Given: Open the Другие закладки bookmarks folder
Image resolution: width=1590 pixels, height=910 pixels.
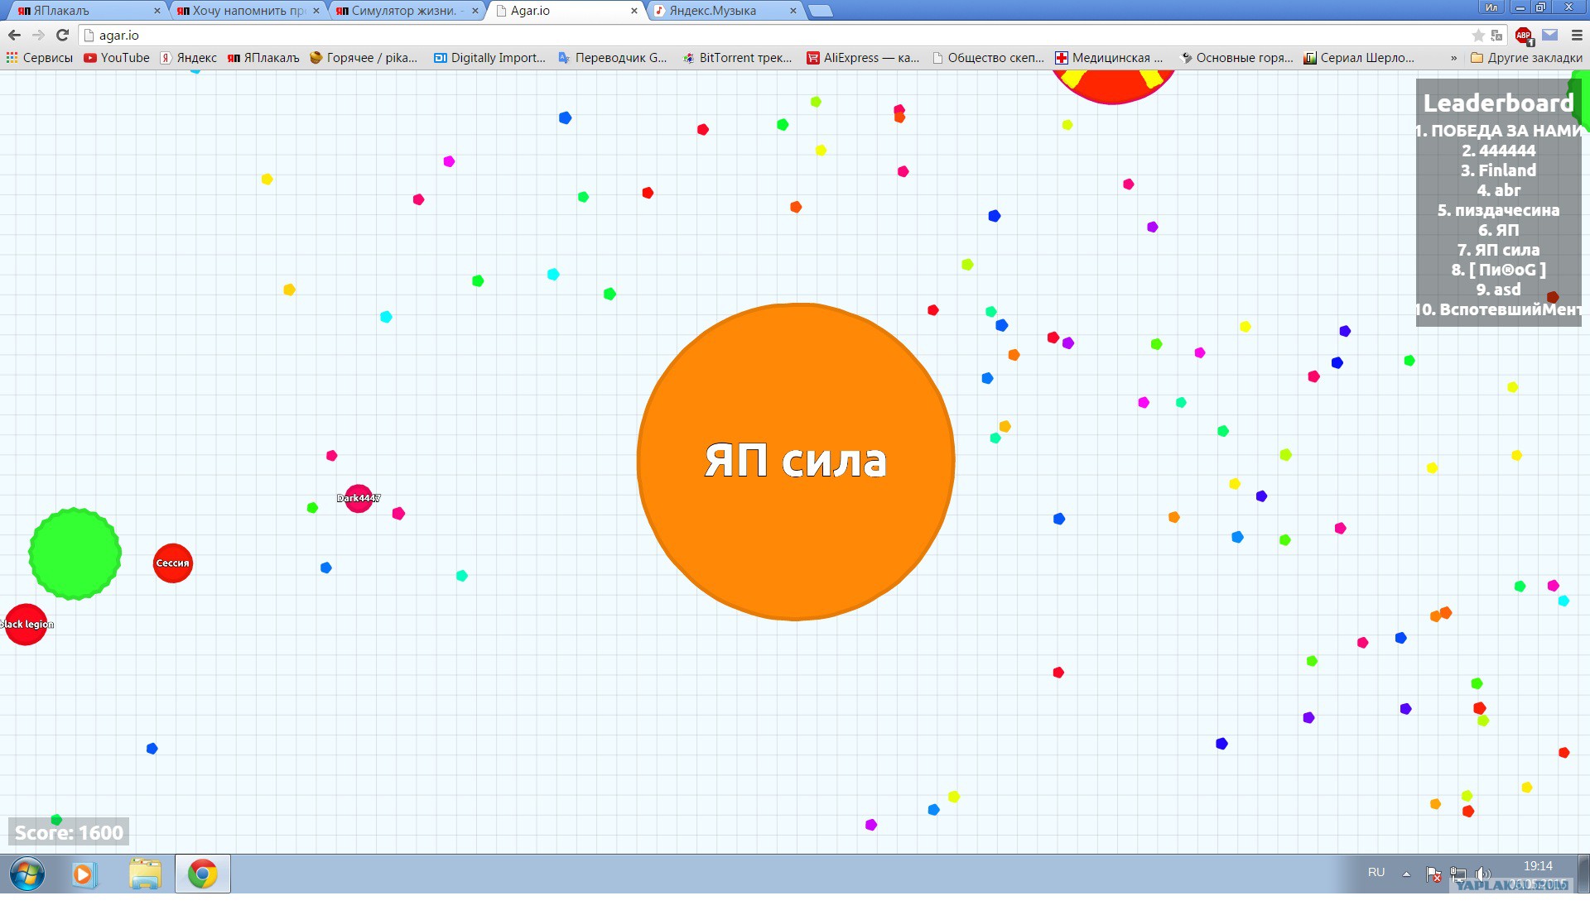Looking at the screenshot, I should 1526,58.
